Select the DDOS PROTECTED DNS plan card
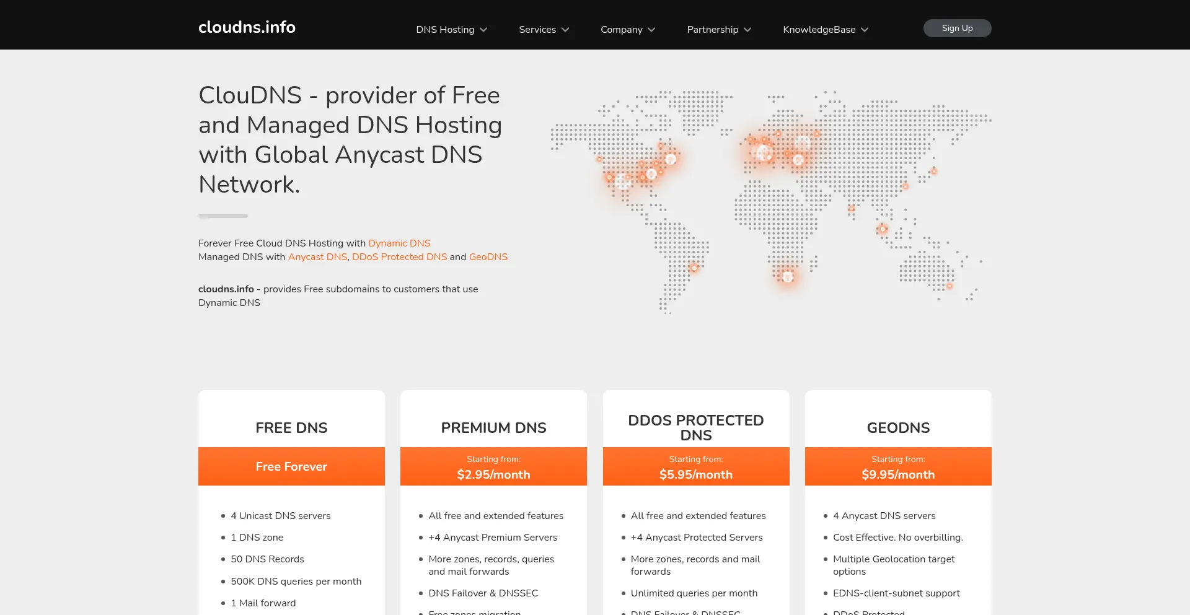The height and width of the screenshot is (615, 1190). (x=696, y=427)
